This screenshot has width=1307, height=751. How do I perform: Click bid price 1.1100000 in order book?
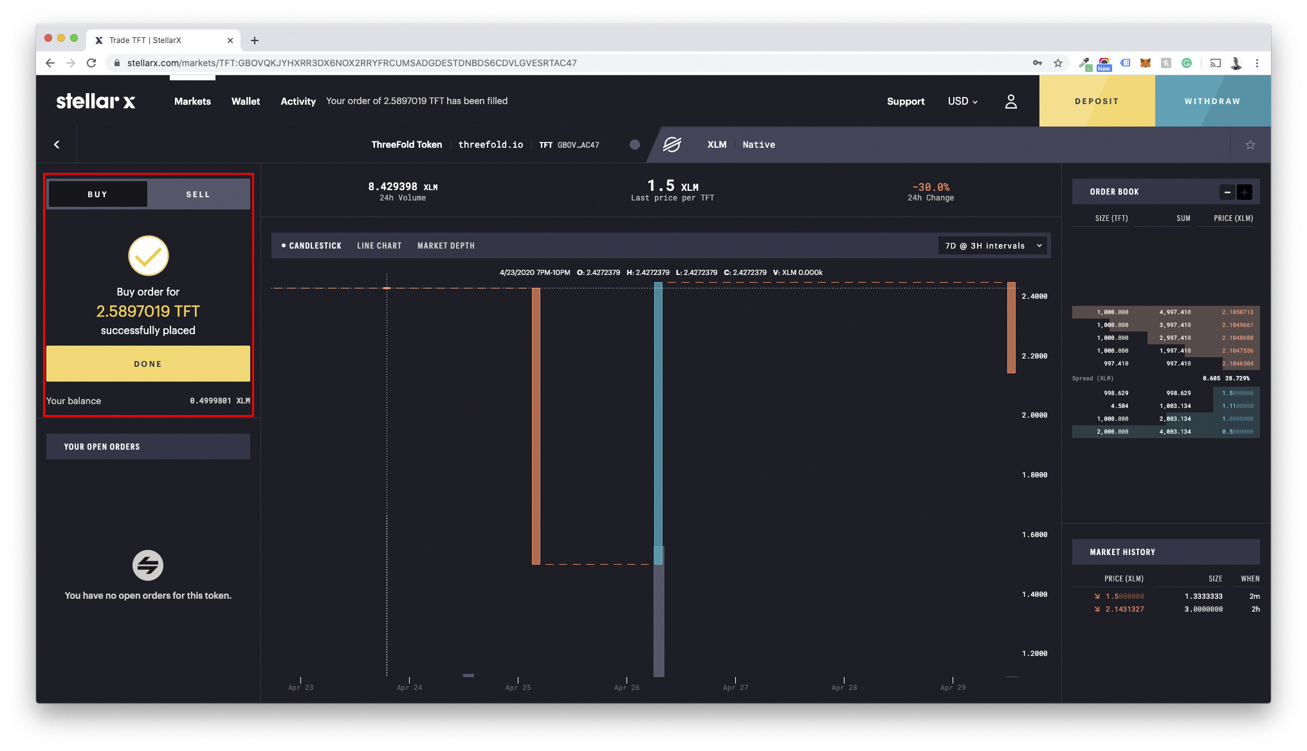(1238, 406)
